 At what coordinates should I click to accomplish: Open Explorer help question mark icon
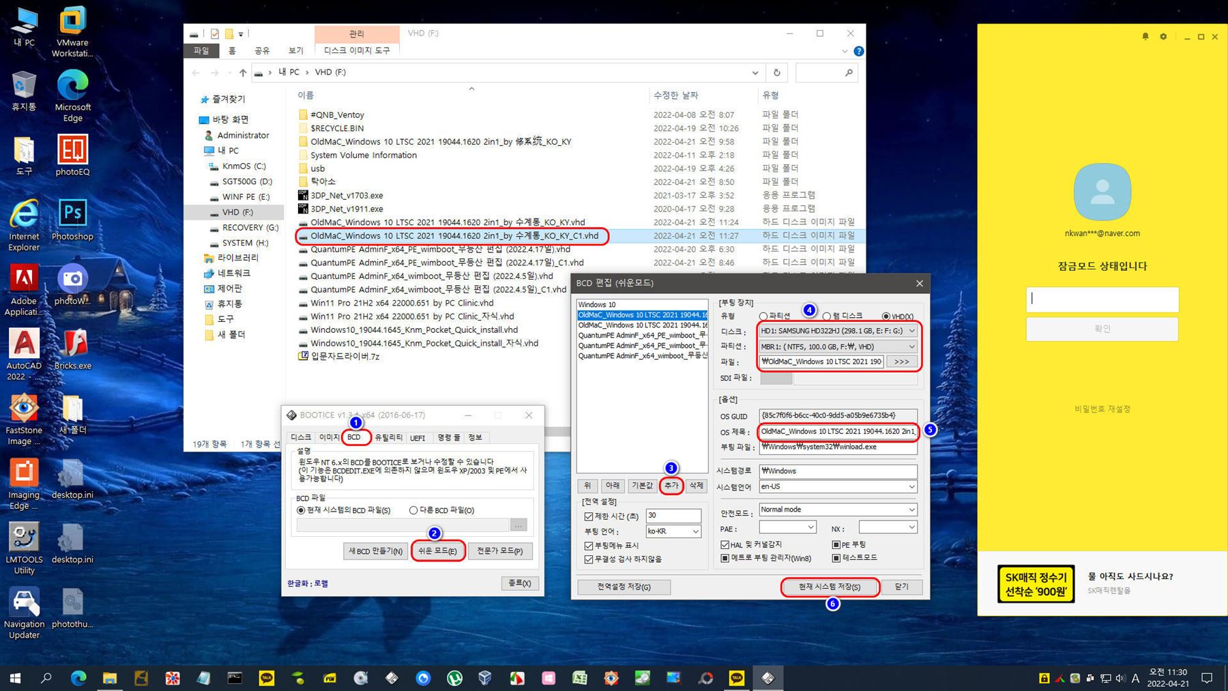pyautogui.click(x=858, y=51)
